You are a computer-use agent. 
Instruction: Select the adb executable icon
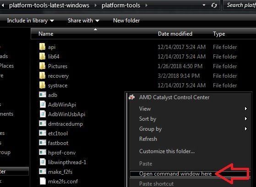click(x=43, y=95)
